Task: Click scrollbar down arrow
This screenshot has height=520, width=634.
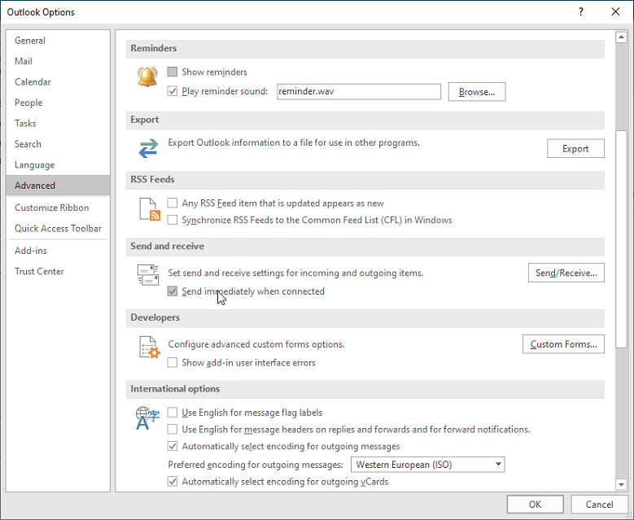Action: (621, 483)
